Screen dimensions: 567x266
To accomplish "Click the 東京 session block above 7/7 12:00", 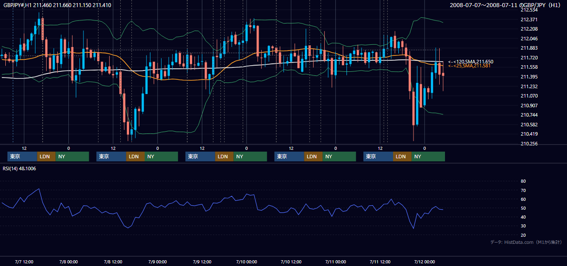I will 22,156.
